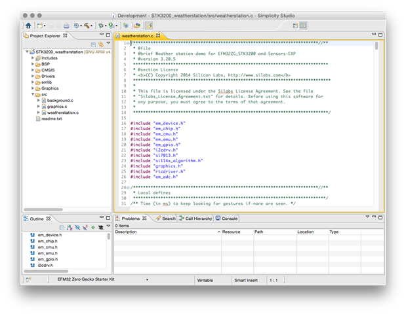Click the Build hammer icon
The width and height of the screenshot is (406, 314).
(87, 26)
